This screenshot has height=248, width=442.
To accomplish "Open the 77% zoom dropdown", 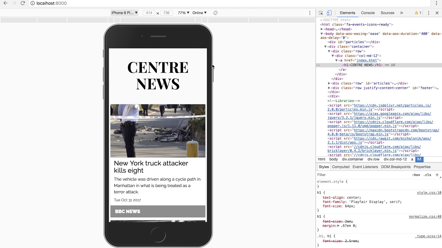I will (183, 13).
